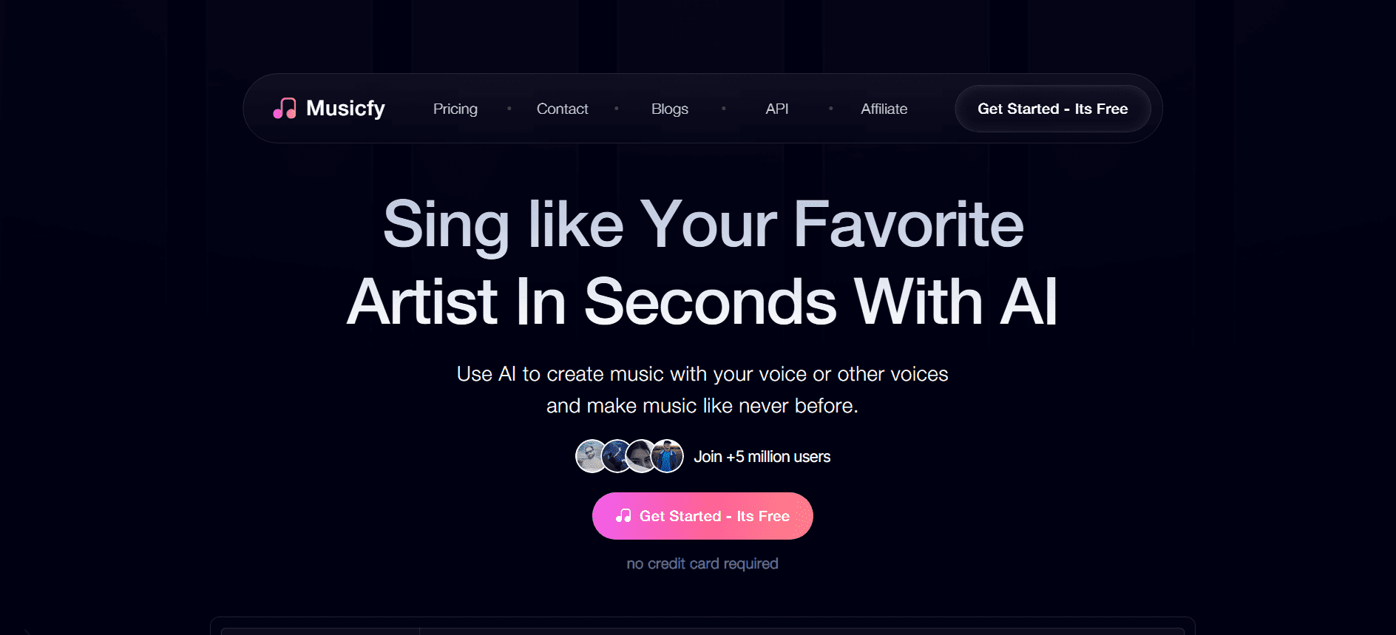Click the no credit card required caption

701,563
